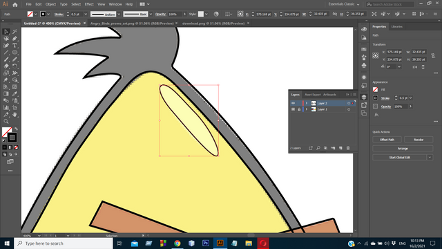Swap fill and stroke arrows

coord(16,129)
